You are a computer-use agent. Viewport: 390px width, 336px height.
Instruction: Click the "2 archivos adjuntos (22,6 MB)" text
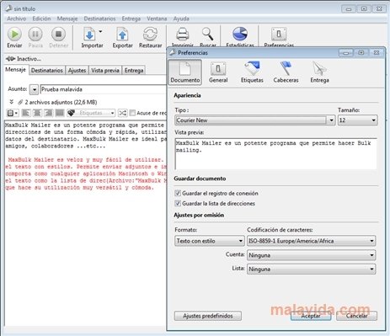[61, 102]
